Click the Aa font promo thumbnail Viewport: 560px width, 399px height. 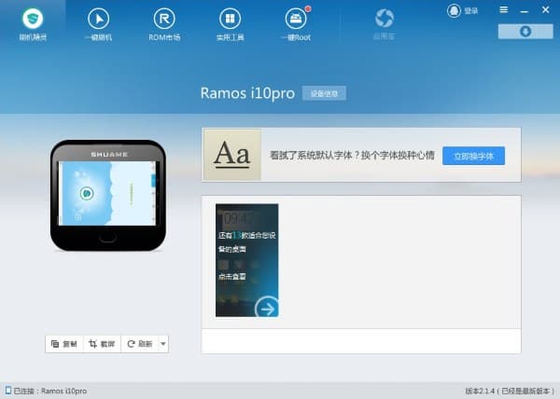232,155
